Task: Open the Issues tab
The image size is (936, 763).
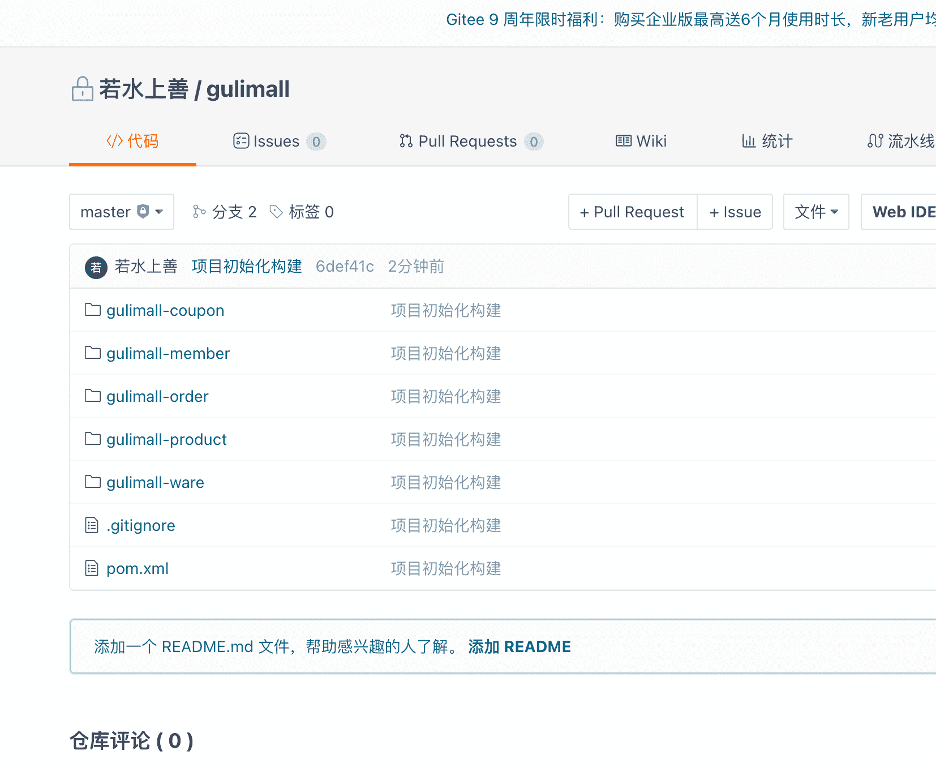Action: coord(280,142)
